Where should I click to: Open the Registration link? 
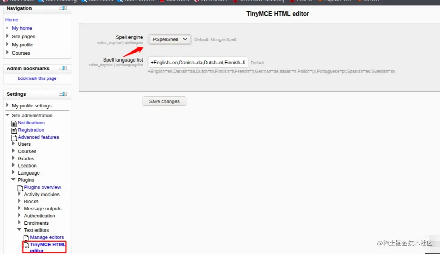click(x=31, y=130)
